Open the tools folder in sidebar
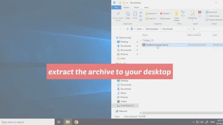Viewport: 223px width, 125px height. point(121,58)
